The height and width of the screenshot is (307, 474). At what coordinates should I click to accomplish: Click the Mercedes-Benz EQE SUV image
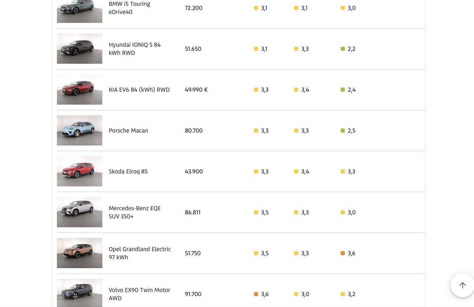point(80,212)
